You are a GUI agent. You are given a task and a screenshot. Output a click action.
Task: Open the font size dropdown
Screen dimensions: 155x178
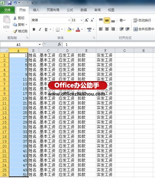[x=82, y=20]
